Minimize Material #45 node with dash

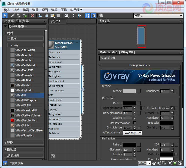tap(77, 43)
